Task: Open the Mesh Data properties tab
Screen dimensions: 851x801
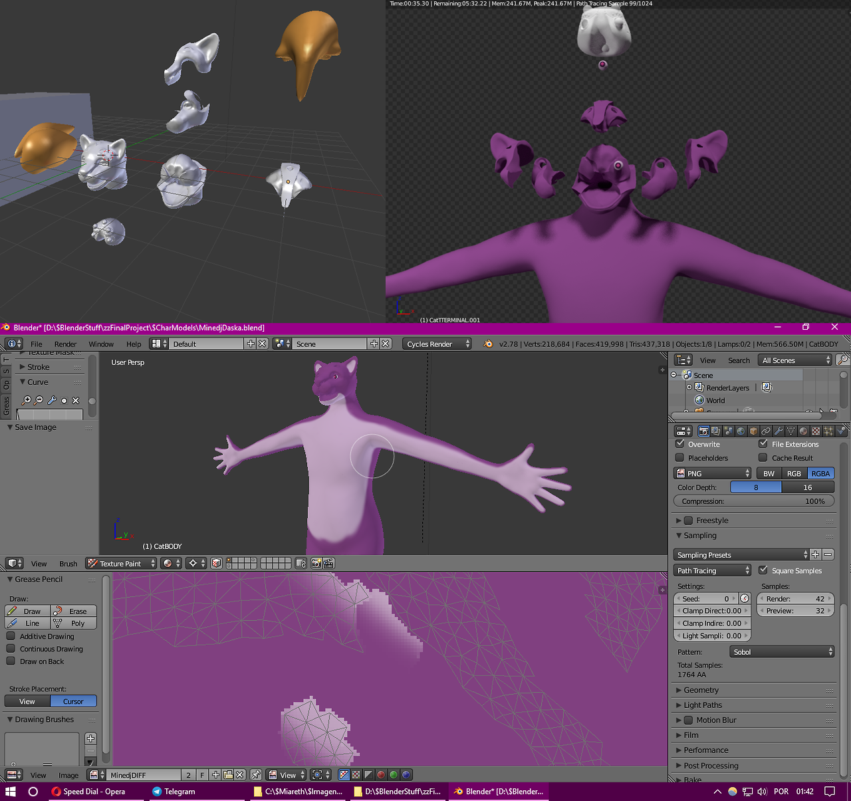Action: tap(791, 431)
